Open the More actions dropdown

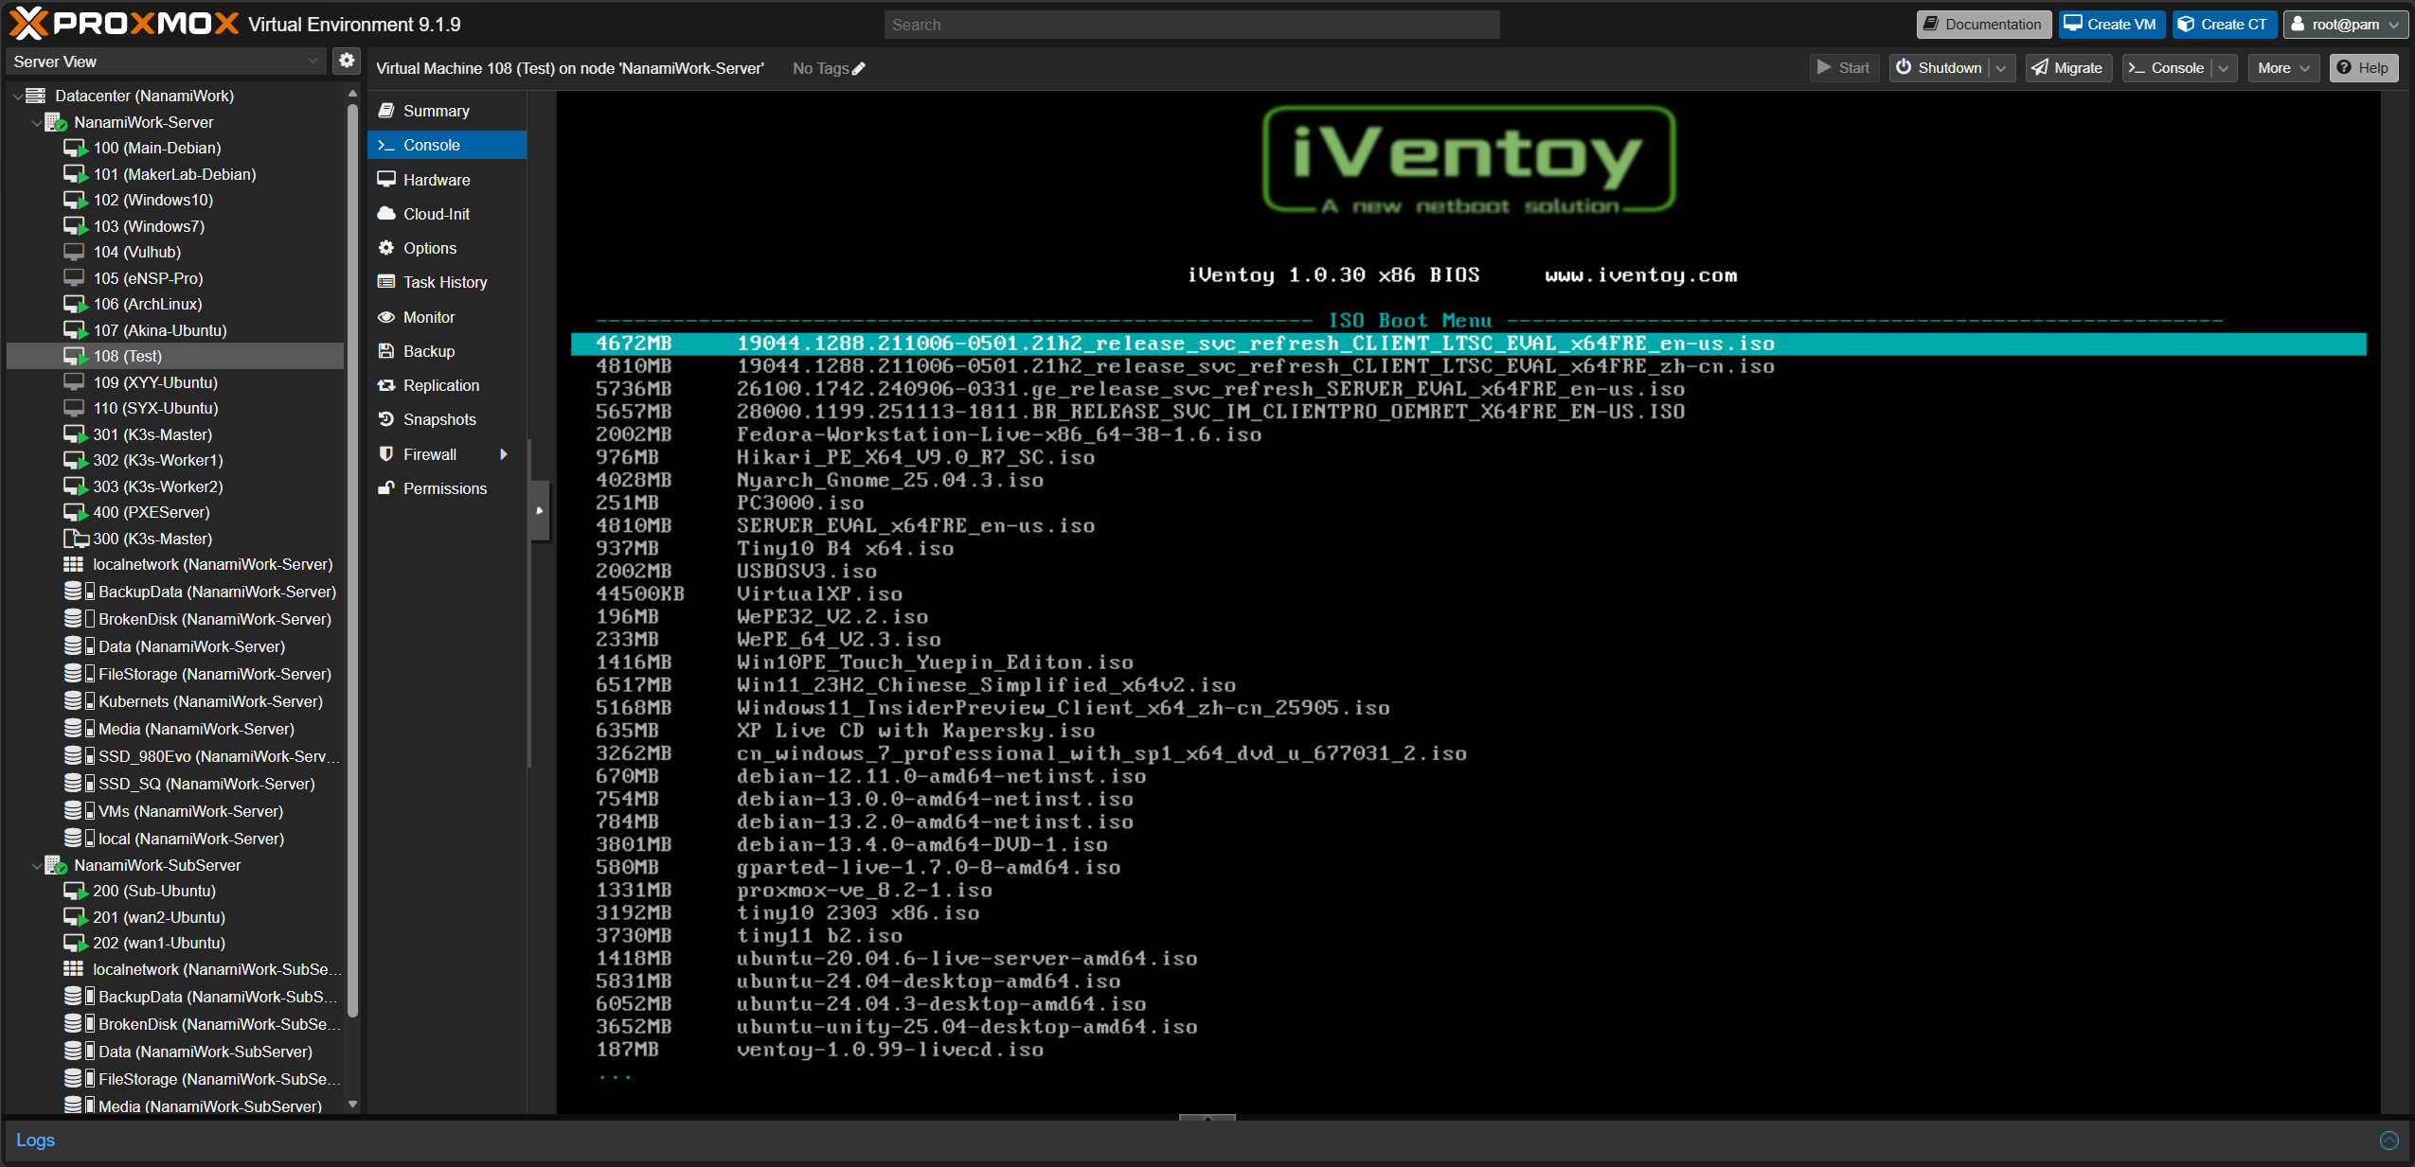(x=2284, y=68)
